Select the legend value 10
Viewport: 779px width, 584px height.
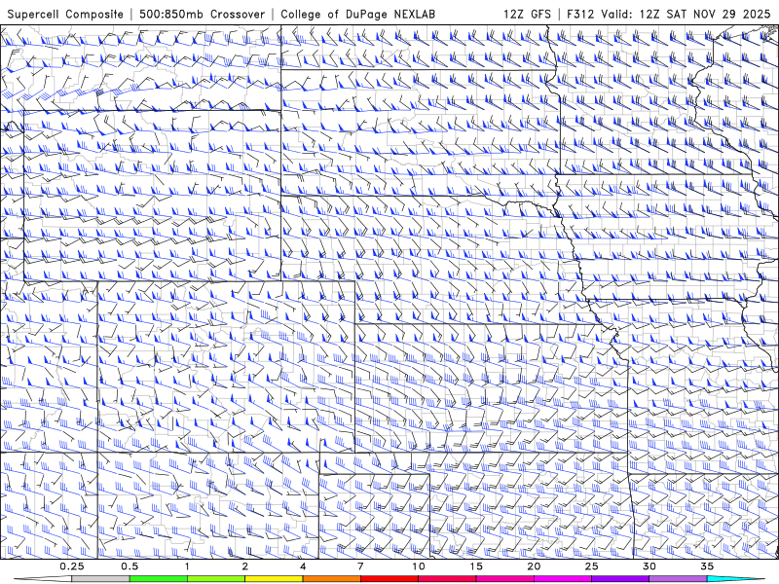[x=419, y=566]
